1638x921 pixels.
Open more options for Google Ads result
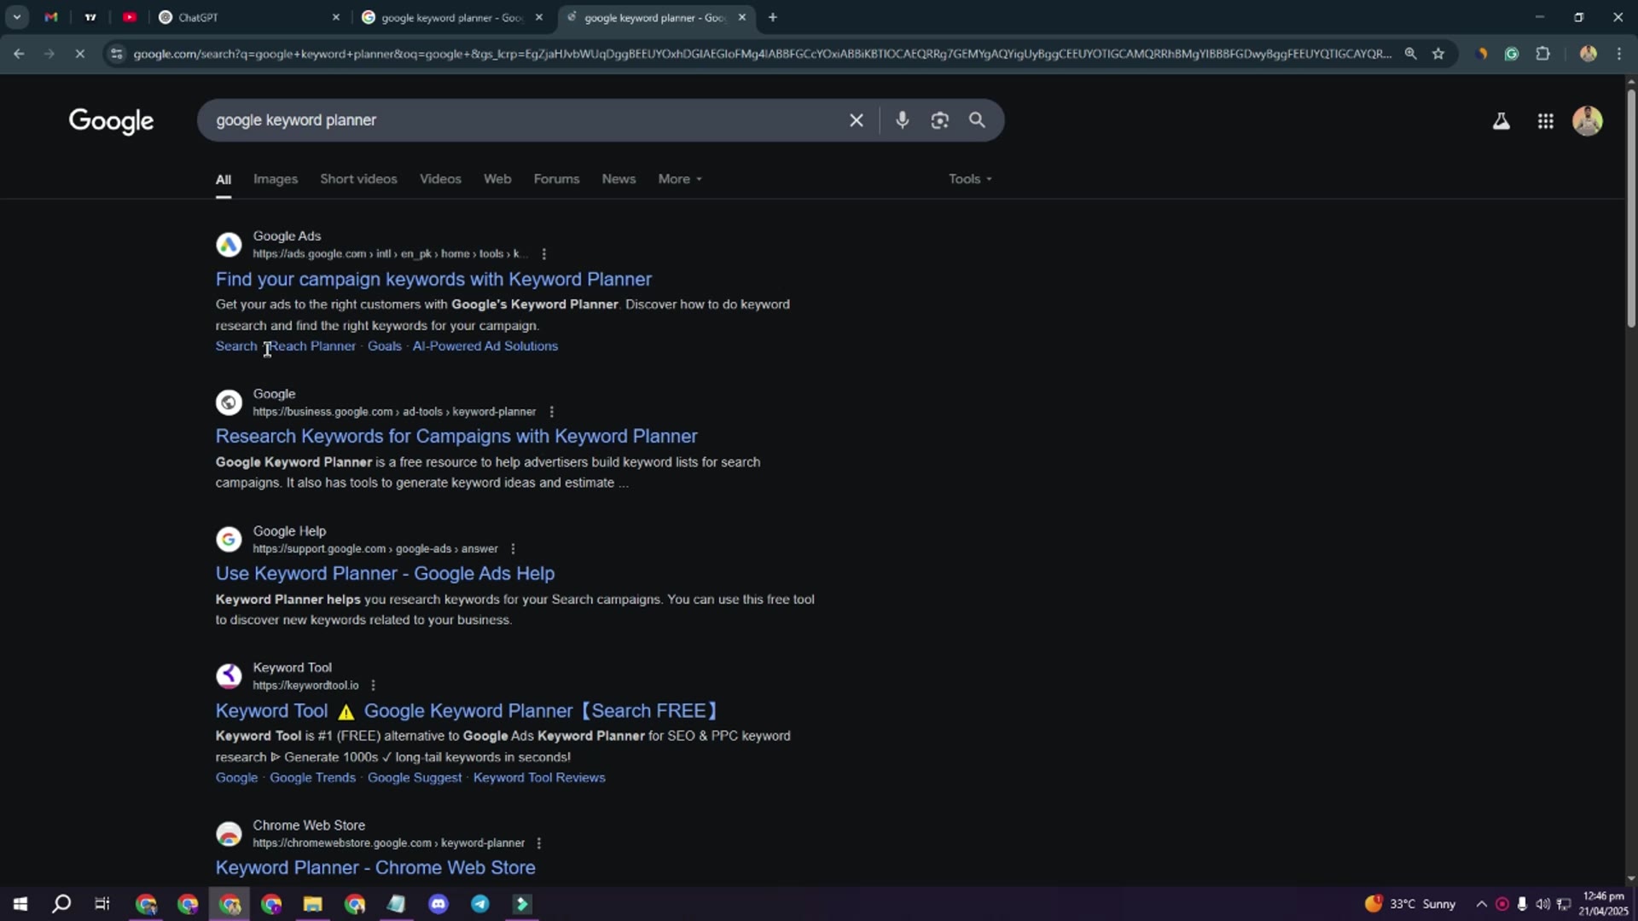coord(543,254)
